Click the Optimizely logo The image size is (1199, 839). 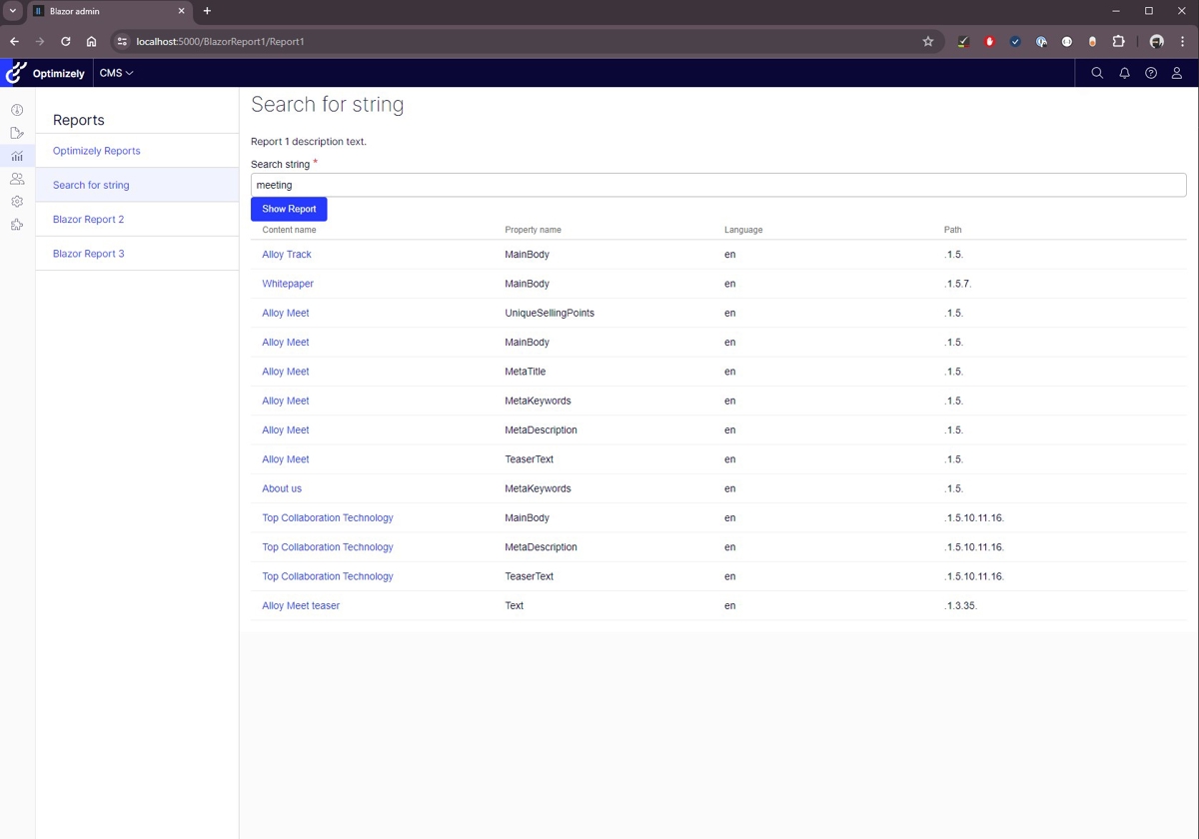point(15,72)
